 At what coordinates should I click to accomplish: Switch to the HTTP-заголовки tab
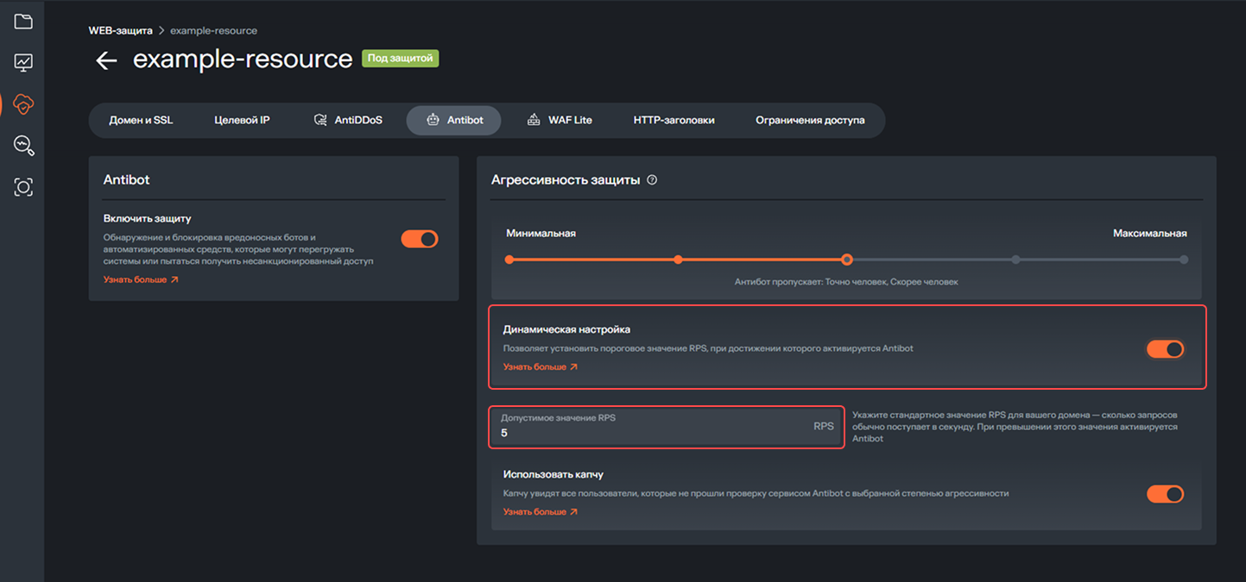(x=674, y=120)
